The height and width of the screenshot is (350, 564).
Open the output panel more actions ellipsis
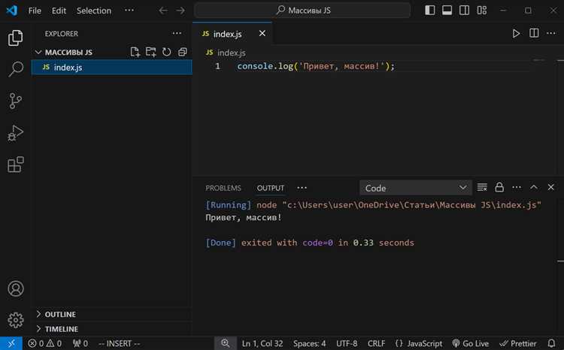(517, 187)
